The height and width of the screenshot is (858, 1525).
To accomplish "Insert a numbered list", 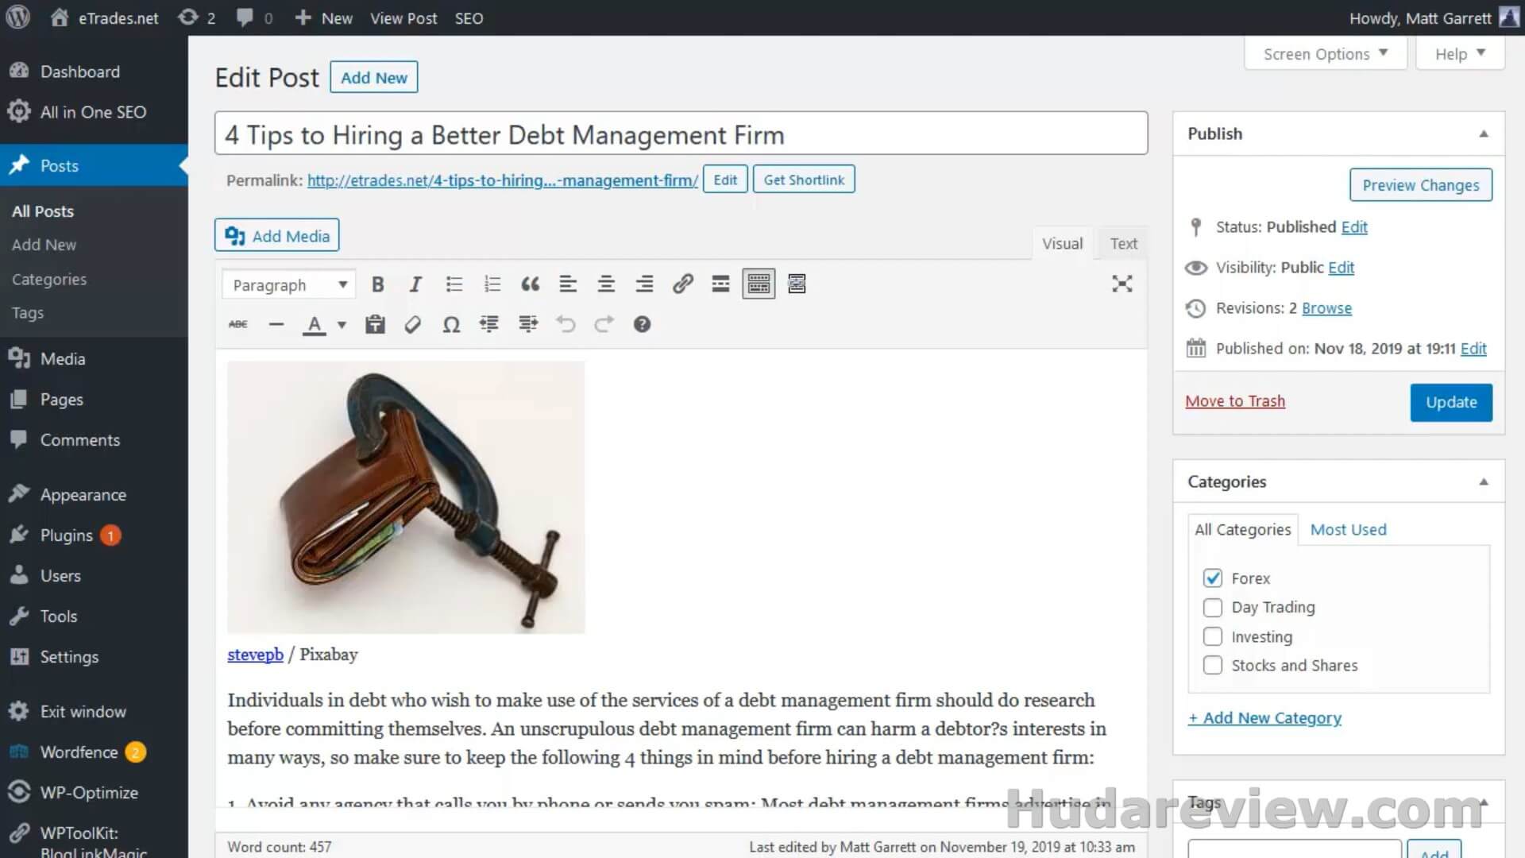I will 492,284.
